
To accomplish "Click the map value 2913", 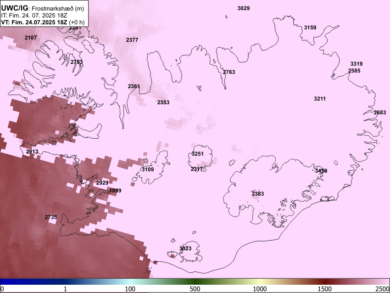I will (x=32, y=152).
